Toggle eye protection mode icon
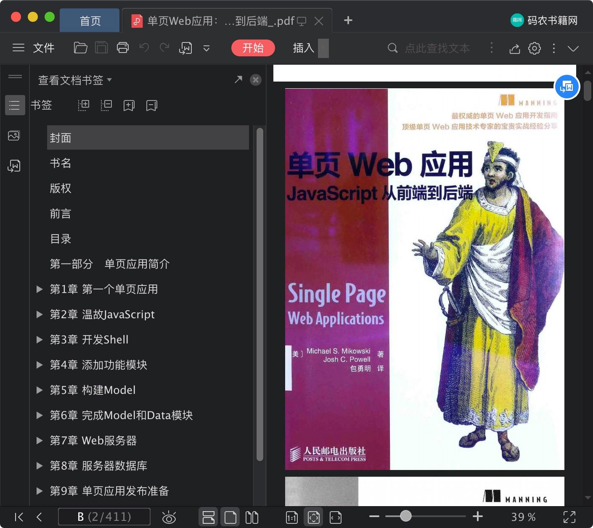The height and width of the screenshot is (528, 593). pyautogui.click(x=169, y=517)
